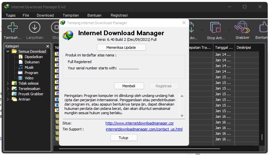Select the Dipadatkan category label
269x155 pixels.
pos(34,57)
